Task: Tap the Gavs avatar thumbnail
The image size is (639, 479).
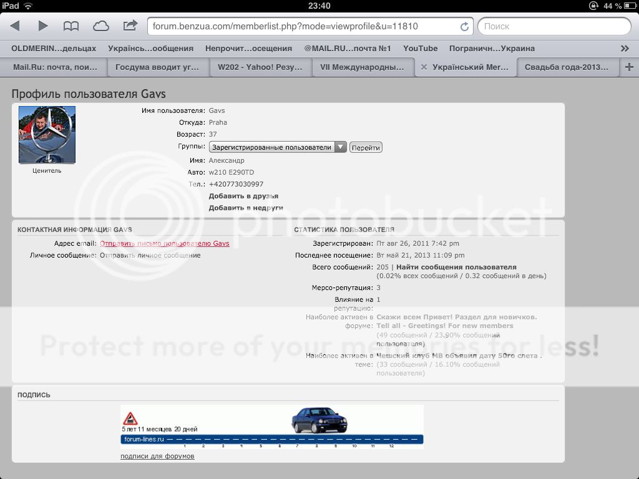Action: (x=47, y=135)
